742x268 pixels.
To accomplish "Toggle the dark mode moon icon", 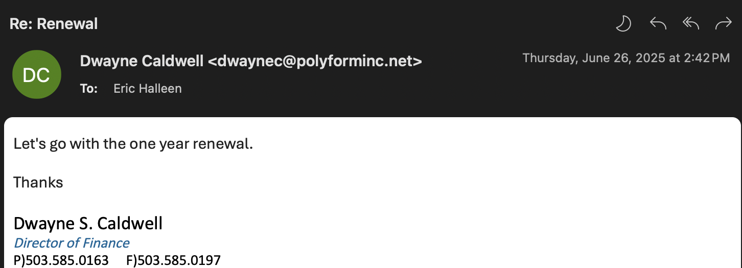I will 623,23.
